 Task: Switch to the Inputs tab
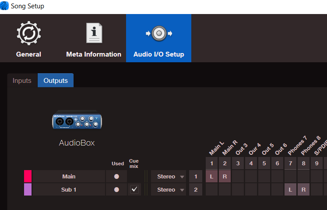[22, 81]
